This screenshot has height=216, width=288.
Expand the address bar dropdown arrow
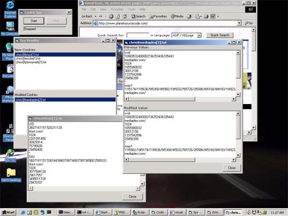click(239, 23)
